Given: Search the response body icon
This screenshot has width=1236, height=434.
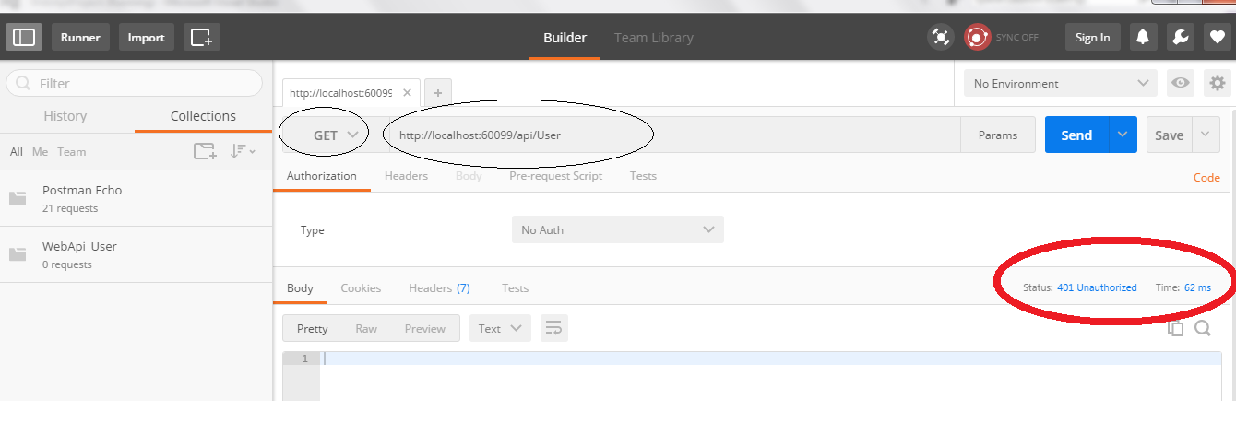Looking at the screenshot, I should click(x=1203, y=328).
